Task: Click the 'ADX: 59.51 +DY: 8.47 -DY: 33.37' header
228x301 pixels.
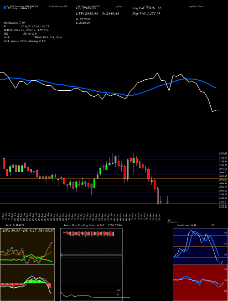Action: tap(28, 230)
